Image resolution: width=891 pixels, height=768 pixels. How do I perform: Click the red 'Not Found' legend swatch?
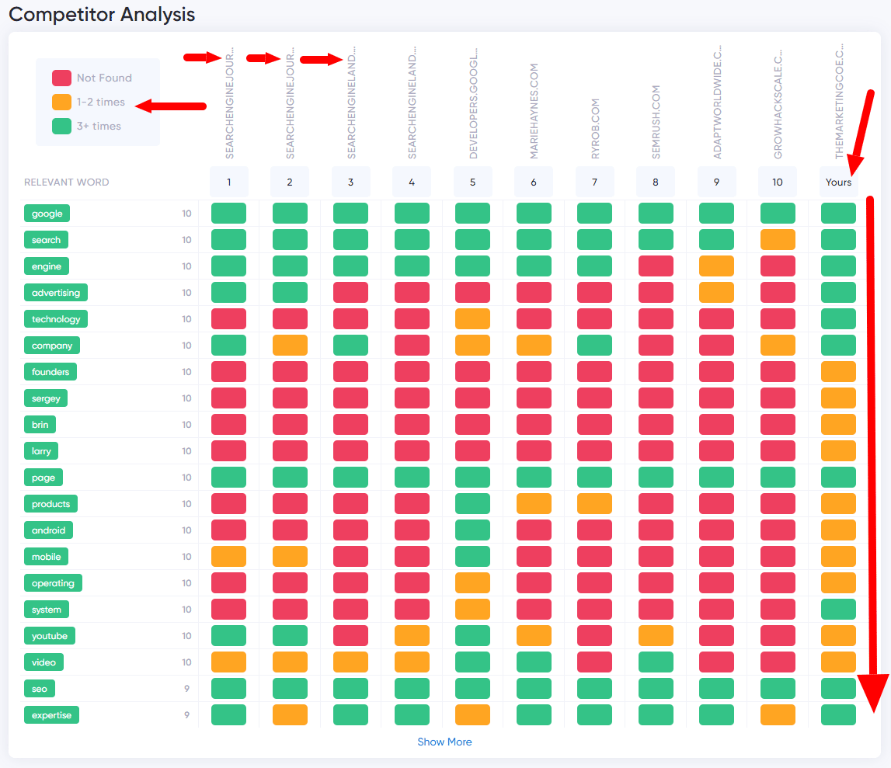(x=61, y=78)
